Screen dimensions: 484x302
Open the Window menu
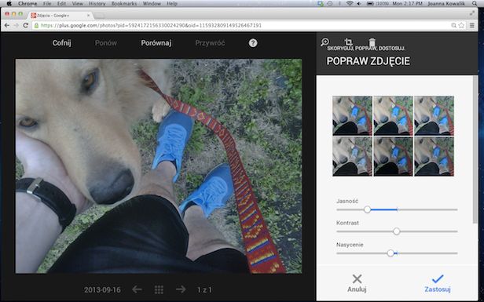pyautogui.click(x=152, y=3)
